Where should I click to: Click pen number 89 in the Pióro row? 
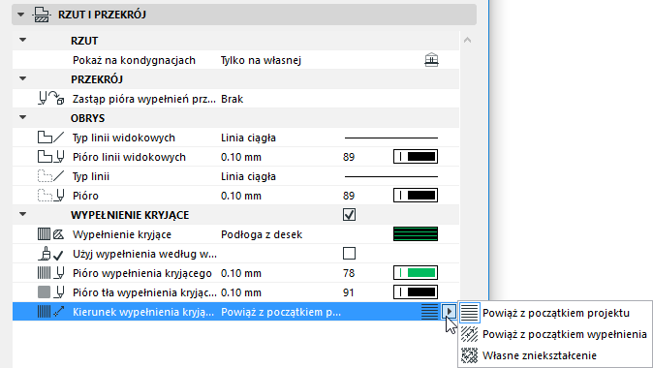[349, 196]
